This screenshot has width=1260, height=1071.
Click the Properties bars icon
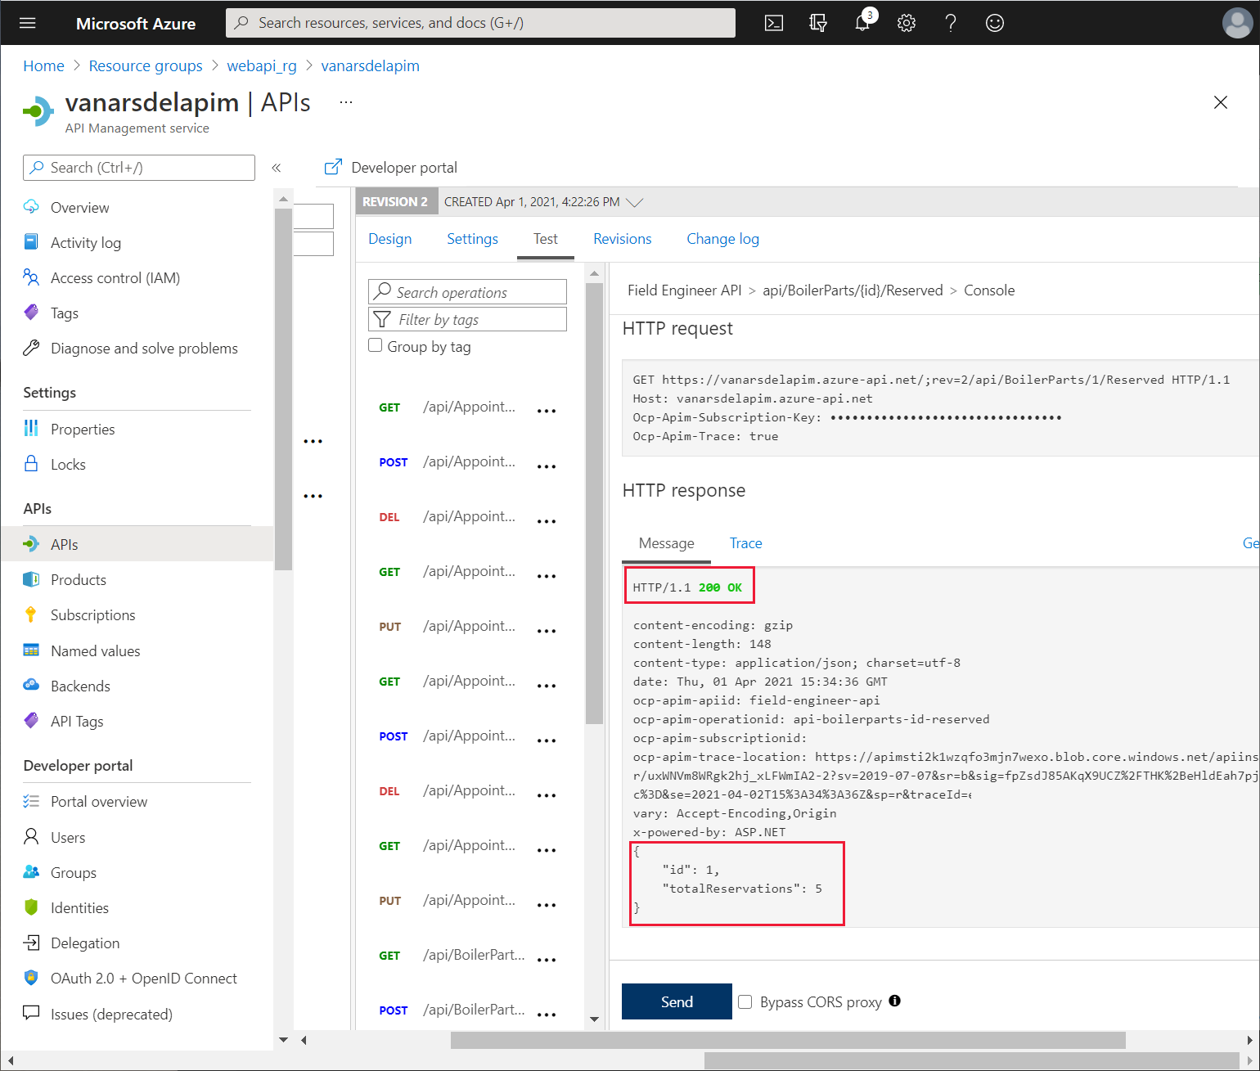tap(31, 429)
